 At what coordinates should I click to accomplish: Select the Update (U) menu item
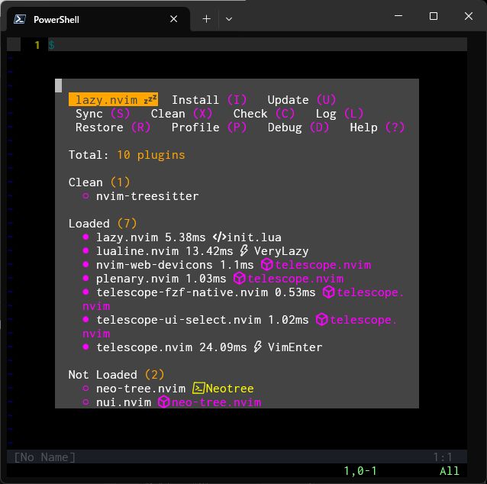click(302, 100)
